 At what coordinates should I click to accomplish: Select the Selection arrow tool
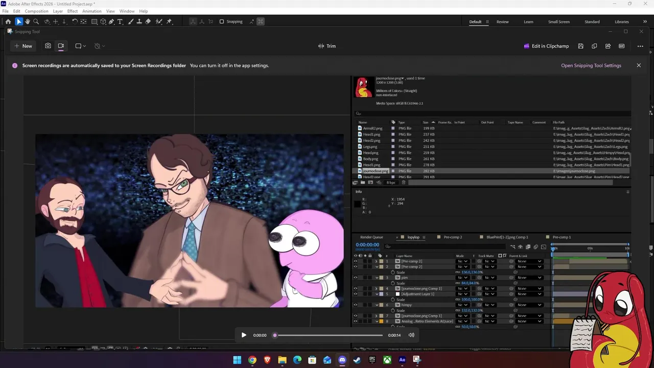coord(19,21)
